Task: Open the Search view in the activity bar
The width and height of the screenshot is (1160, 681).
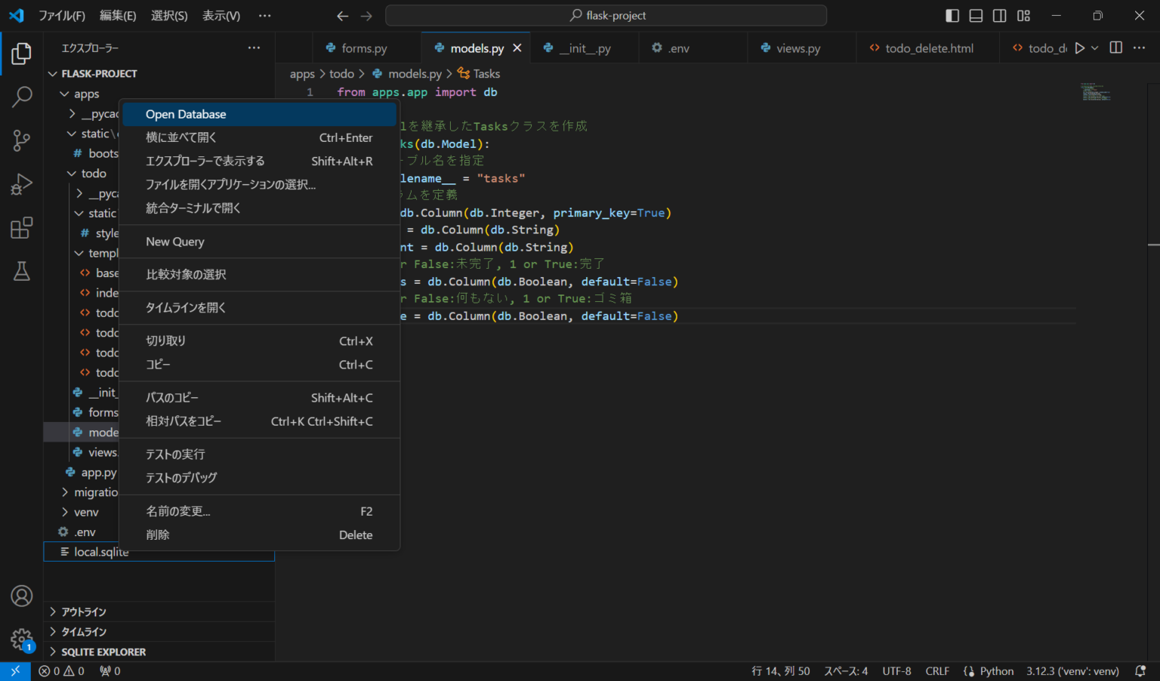Action: coord(21,97)
